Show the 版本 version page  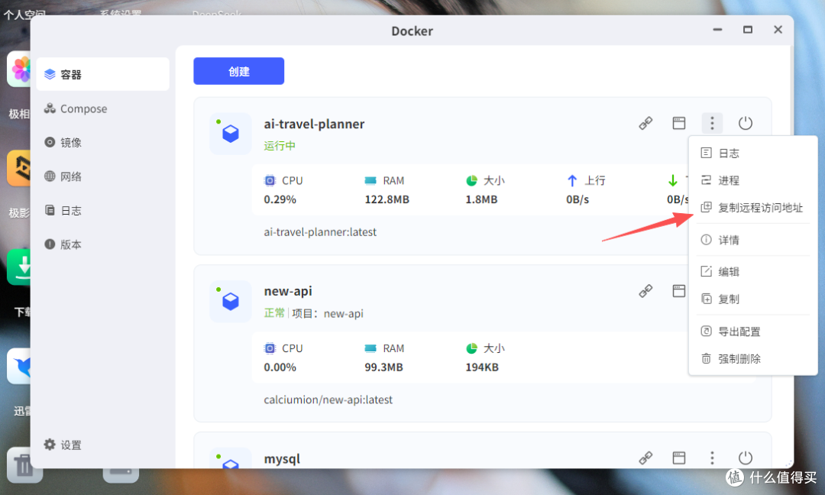click(102, 244)
